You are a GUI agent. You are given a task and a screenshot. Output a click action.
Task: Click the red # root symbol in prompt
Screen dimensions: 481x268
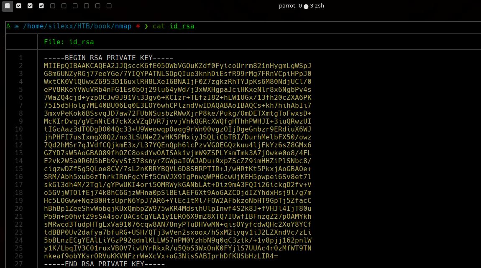(x=138, y=26)
